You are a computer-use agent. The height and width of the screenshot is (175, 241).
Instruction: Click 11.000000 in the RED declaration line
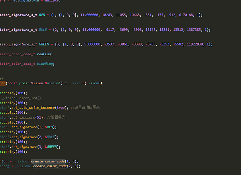click(x=89, y=15)
